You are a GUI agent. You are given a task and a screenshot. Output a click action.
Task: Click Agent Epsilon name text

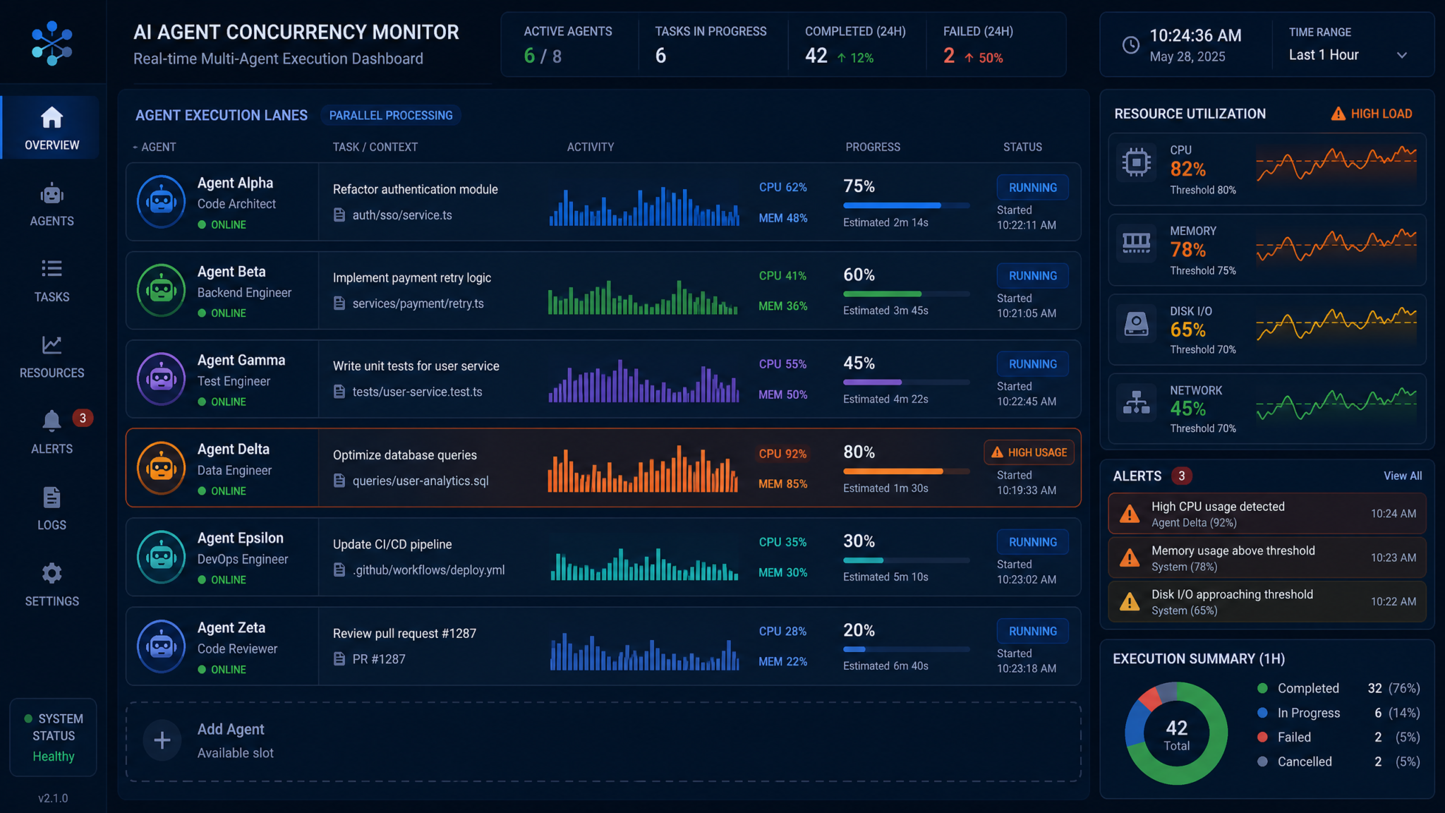240,538
